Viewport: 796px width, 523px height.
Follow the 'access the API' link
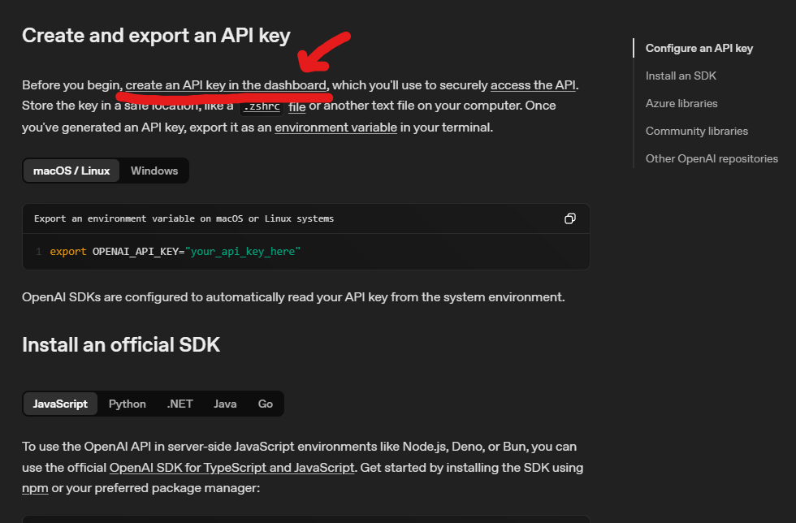533,84
